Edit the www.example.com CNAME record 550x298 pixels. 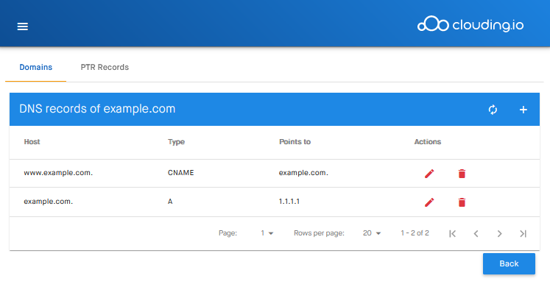click(429, 174)
